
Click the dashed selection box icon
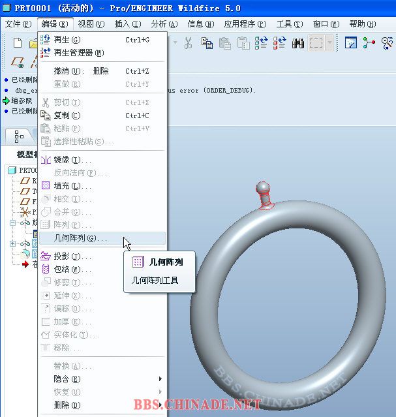(316, 43)
